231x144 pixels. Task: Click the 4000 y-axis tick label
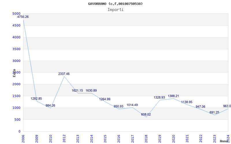point(16,37)
